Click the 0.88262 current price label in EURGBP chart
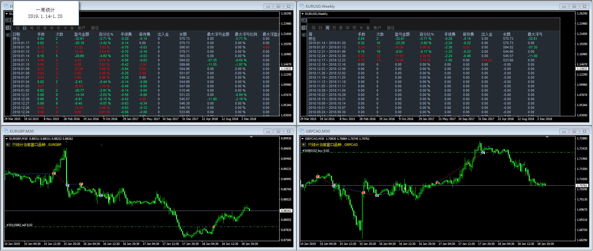 [286, 211]
